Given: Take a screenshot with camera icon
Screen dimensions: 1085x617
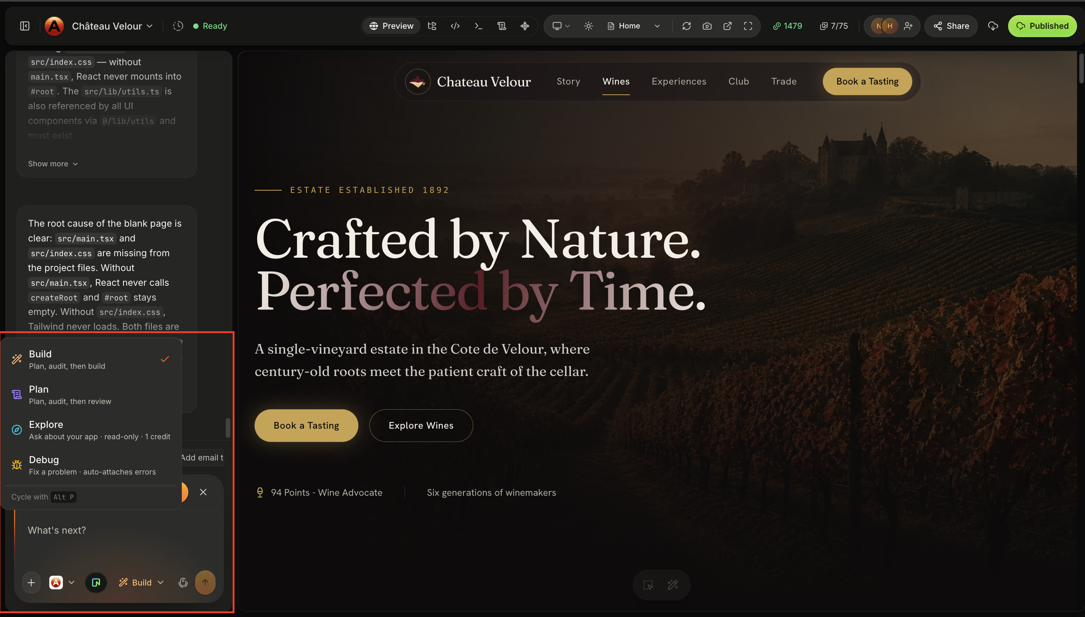Looking at the screenshot, I should point(707,26).
